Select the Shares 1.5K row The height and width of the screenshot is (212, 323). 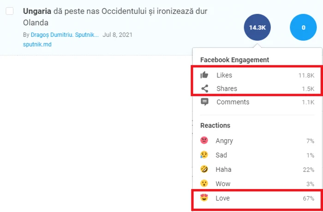click(257, 88)
